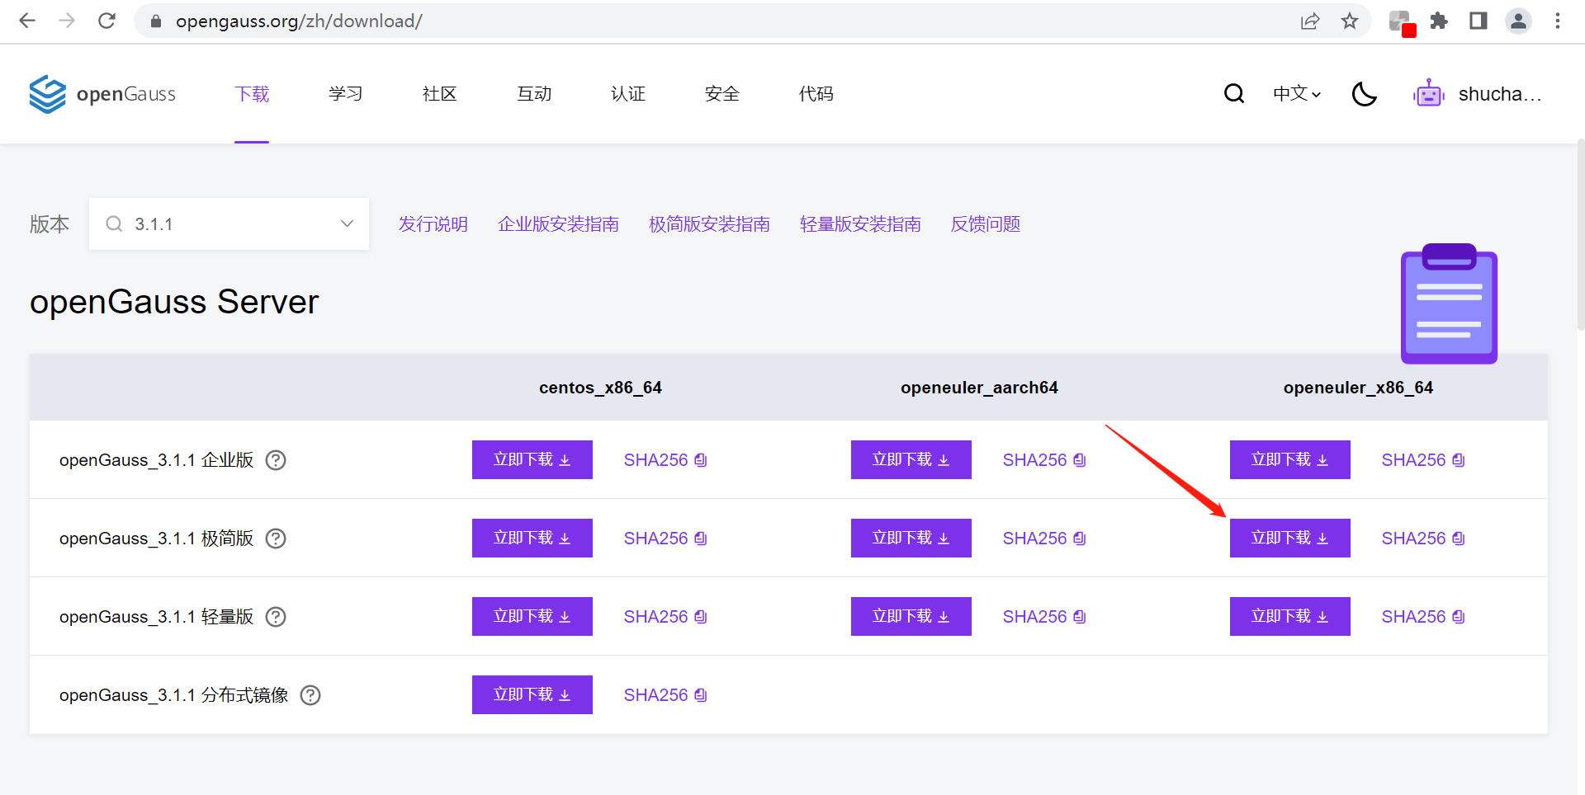Image resolution: width=1585 pixels, height=795 pixels.
Task: Download 极简版 for openeuler_x86_64
Action: [x=1289, y=539]
